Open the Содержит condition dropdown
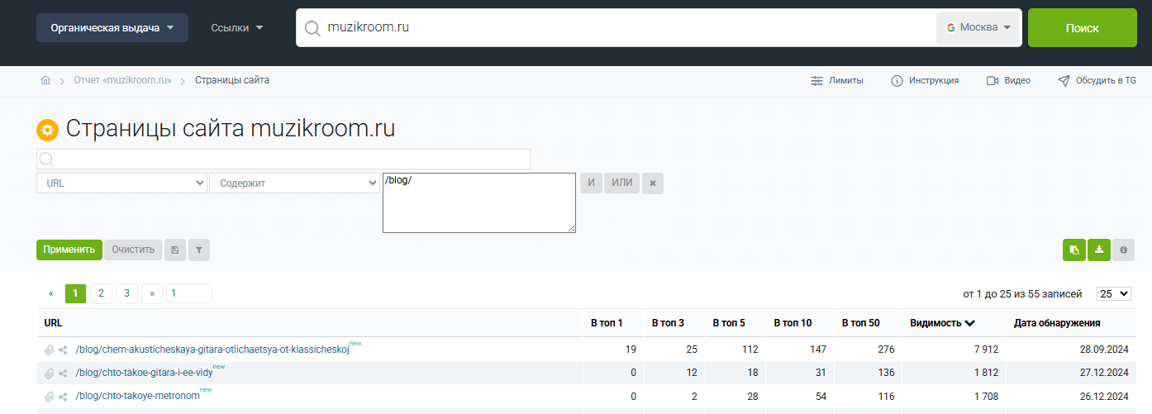 tap(294, 183)
